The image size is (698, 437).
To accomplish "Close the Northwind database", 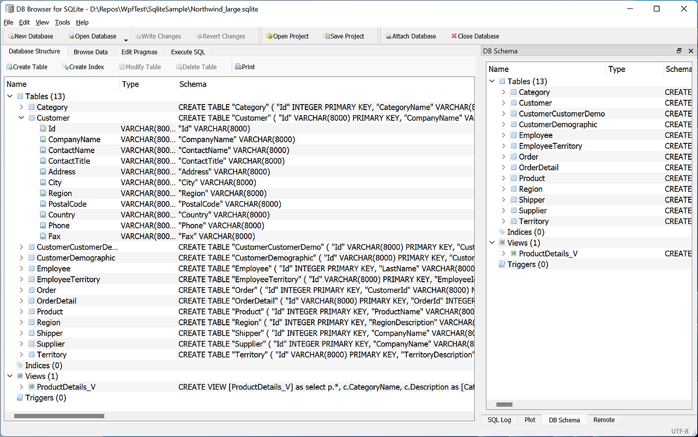I will tap(474, 36).
